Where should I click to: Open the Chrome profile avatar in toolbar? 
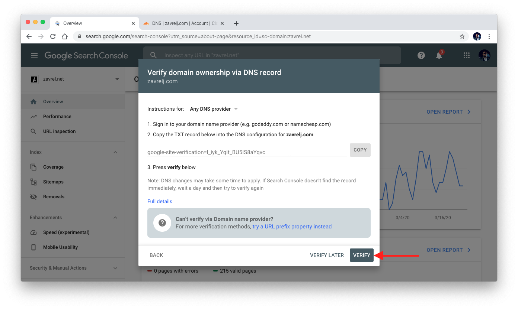477,36
